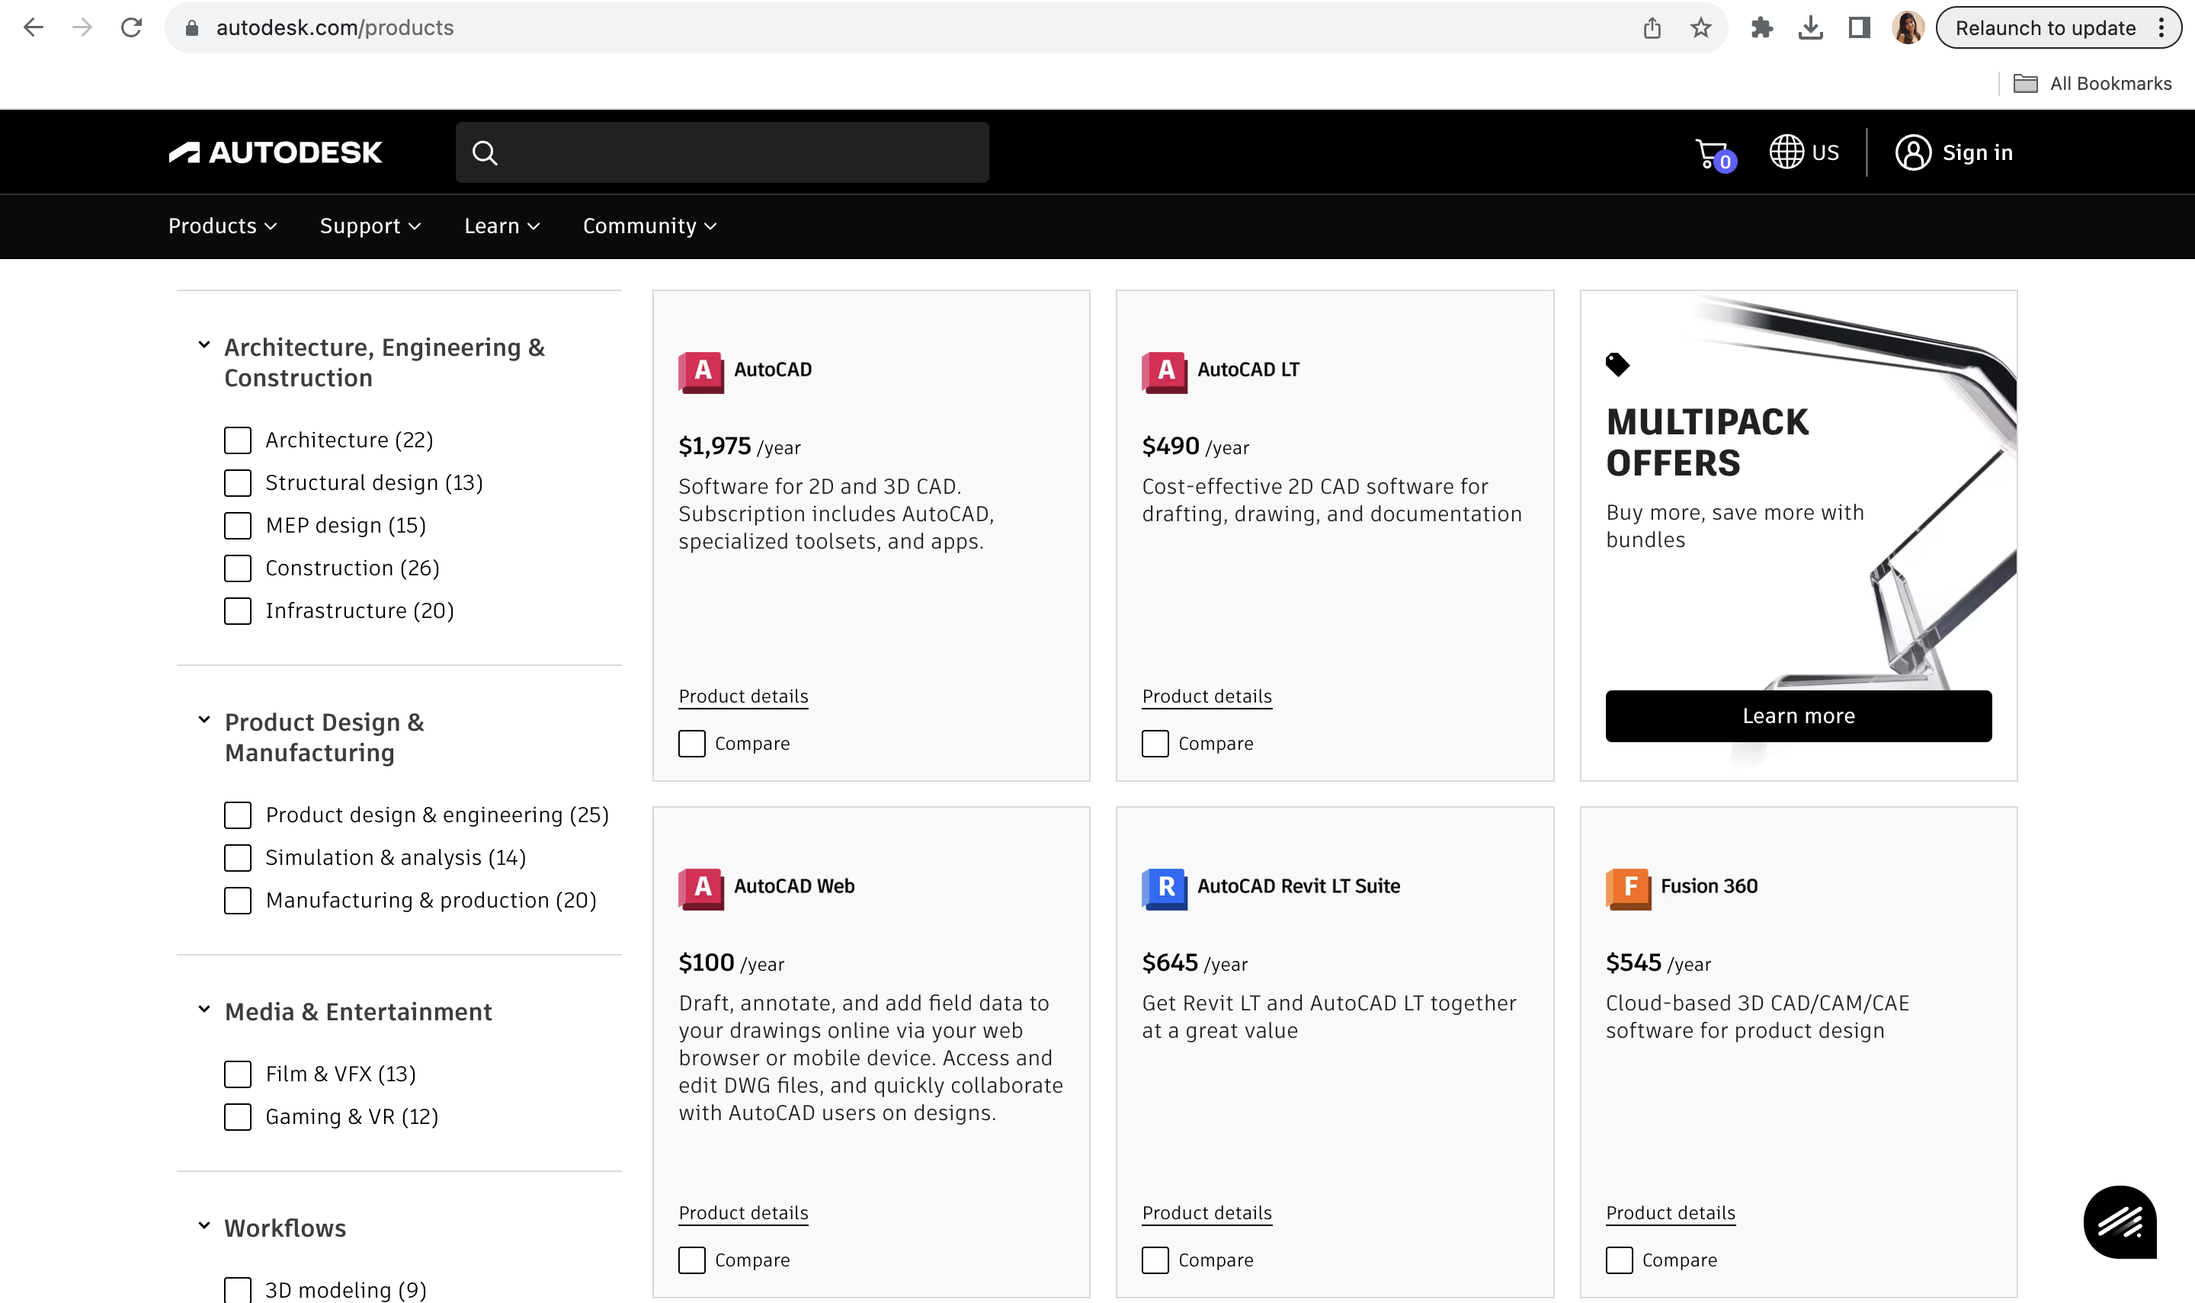Click the AutoCAD Revit LT Suite icon
Screen dimensions: 2195x1303
click(1165, 888)
